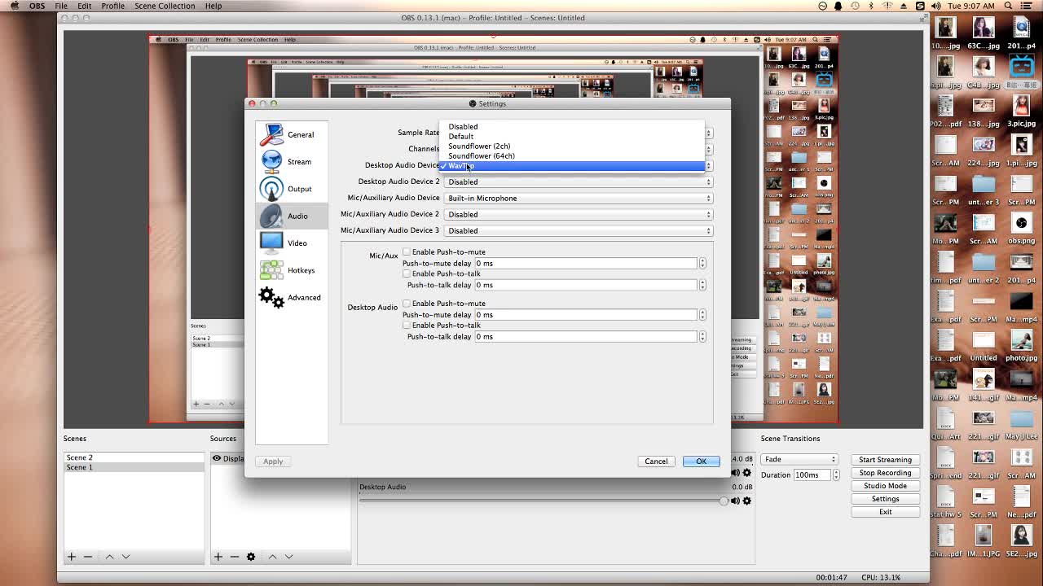
Task: Select obs.png file on desktop
Action: pyautogui.click(x=1021, y=228)
